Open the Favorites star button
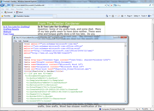Image resolution: width=154 pixels, height=111 pixels. [x=6, y=16]
